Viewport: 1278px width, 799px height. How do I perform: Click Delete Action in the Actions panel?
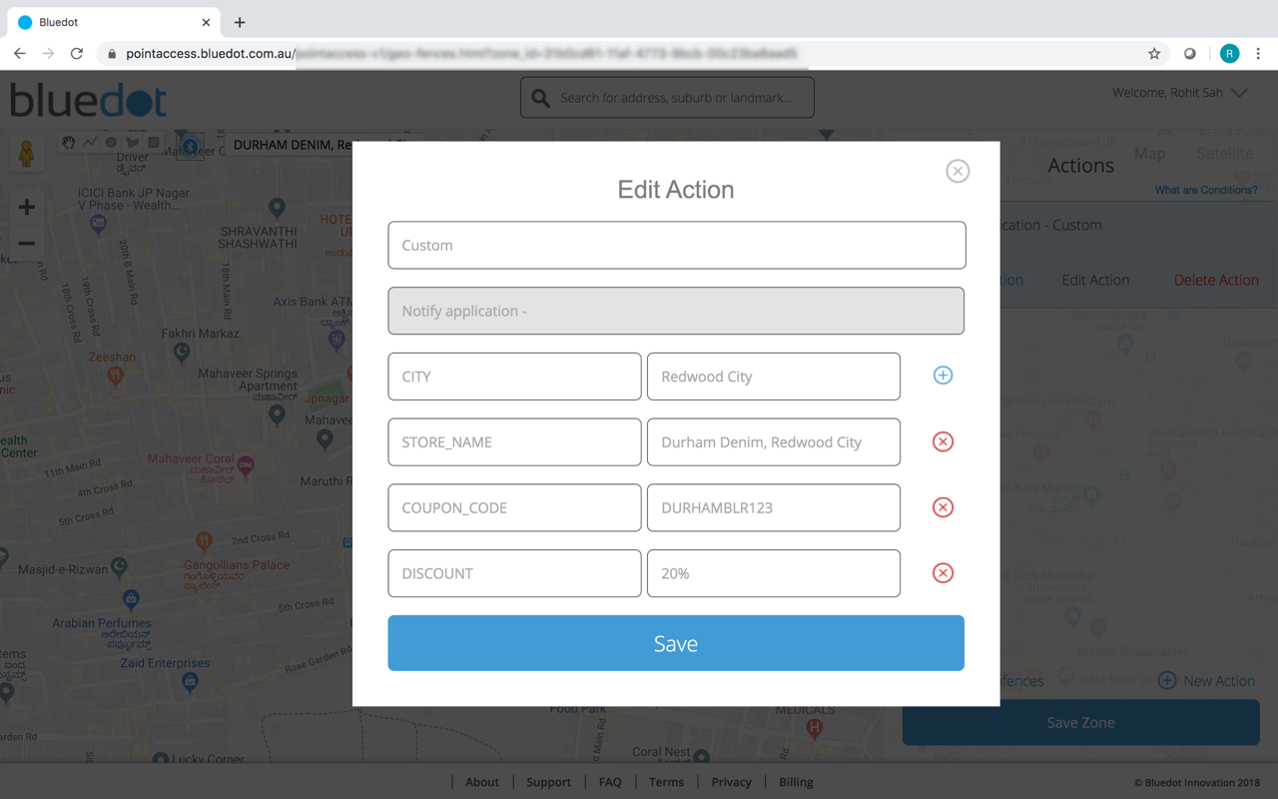(x=1216, y=280)
